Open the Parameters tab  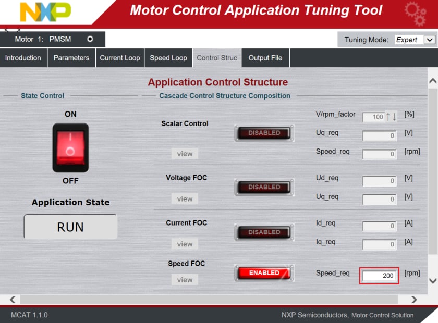point(71,58)
